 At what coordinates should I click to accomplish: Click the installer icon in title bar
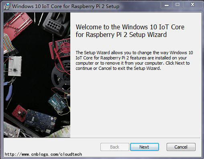click(x=7, y=6)
